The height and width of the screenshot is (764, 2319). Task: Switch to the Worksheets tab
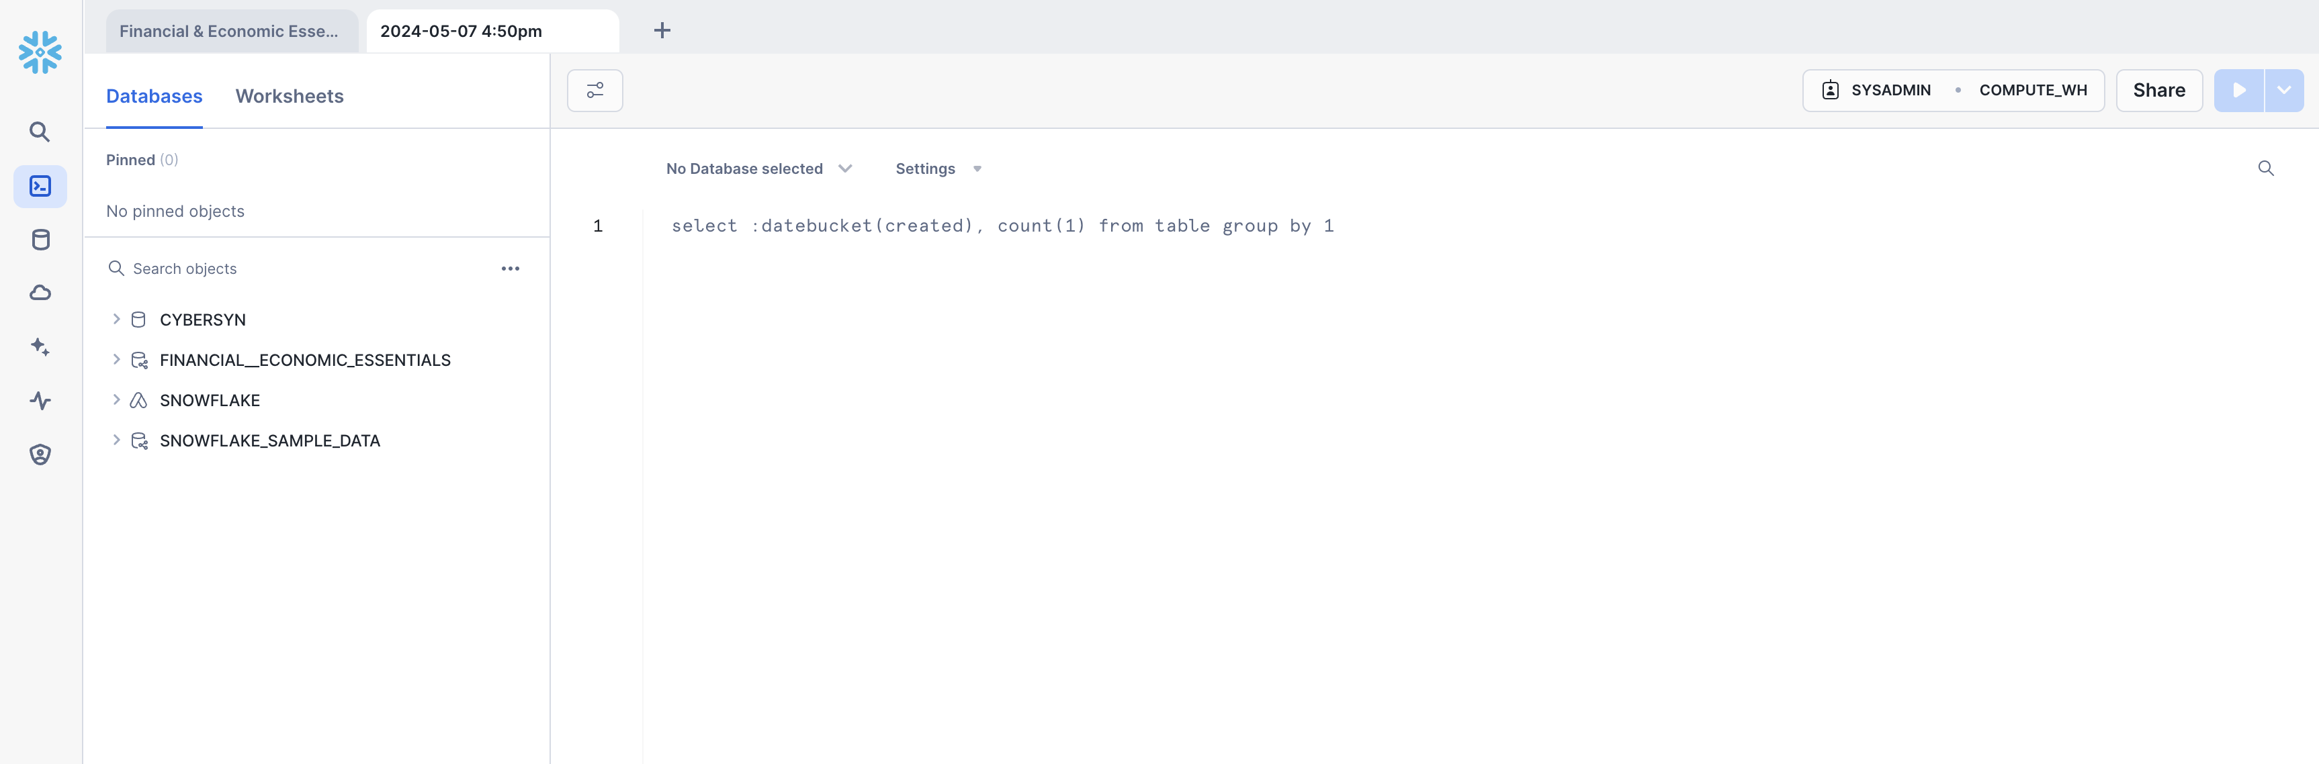coord(289,96)
